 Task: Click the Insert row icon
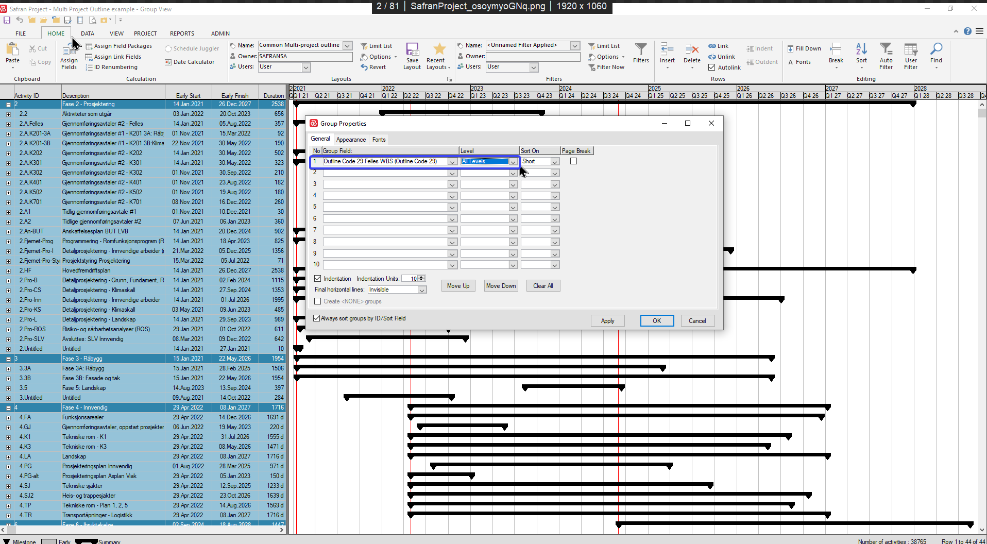(667, 50)
